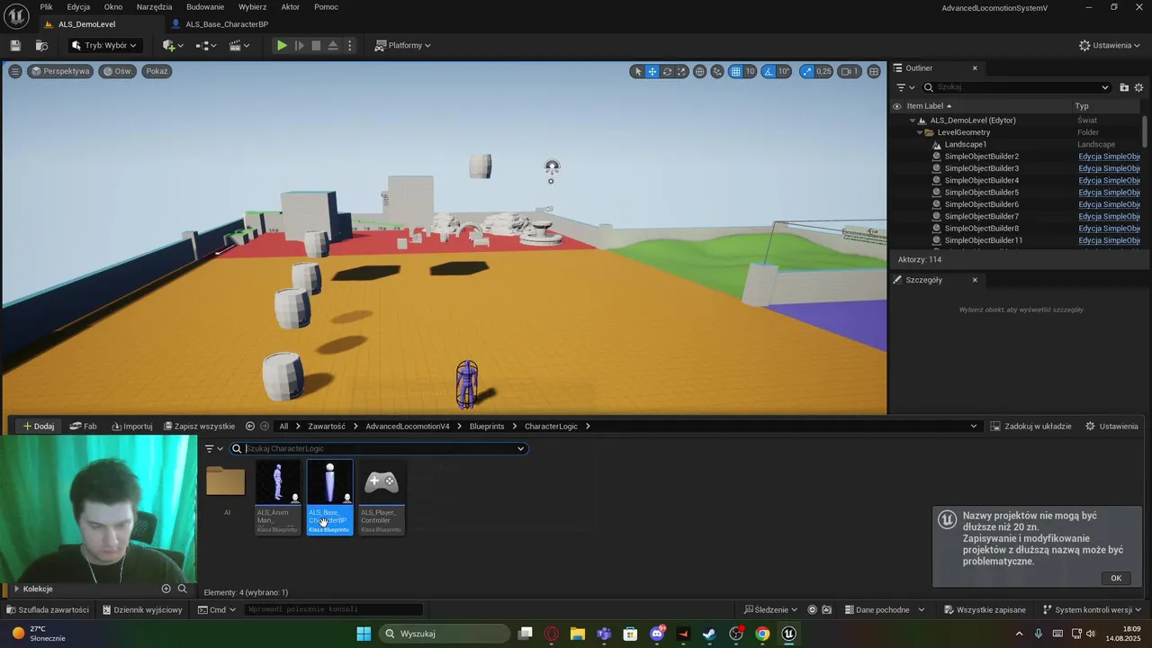1152x648 pixels.
Task: Open the Cinematics clapperboard menu
Action: (239, 45)
